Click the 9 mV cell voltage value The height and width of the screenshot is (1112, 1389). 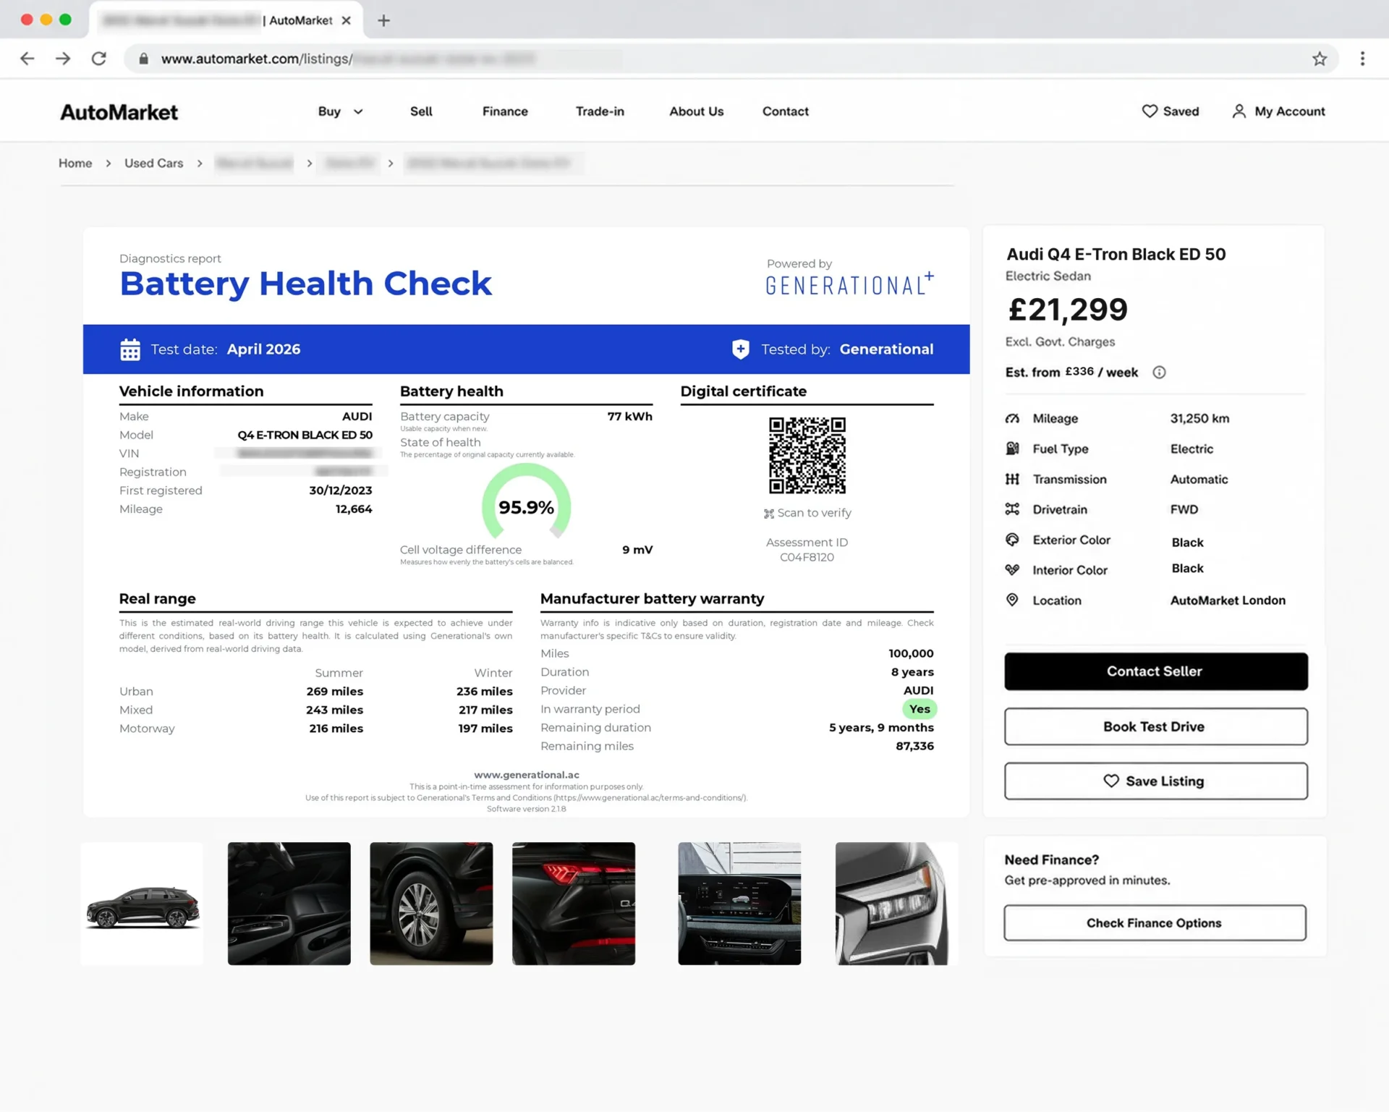click(637, 550)
